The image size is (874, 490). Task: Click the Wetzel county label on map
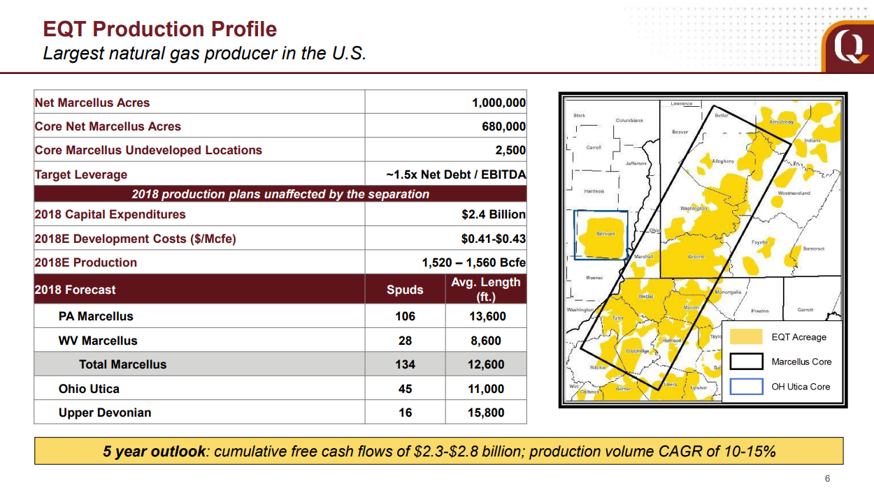(x=646, y=297)
